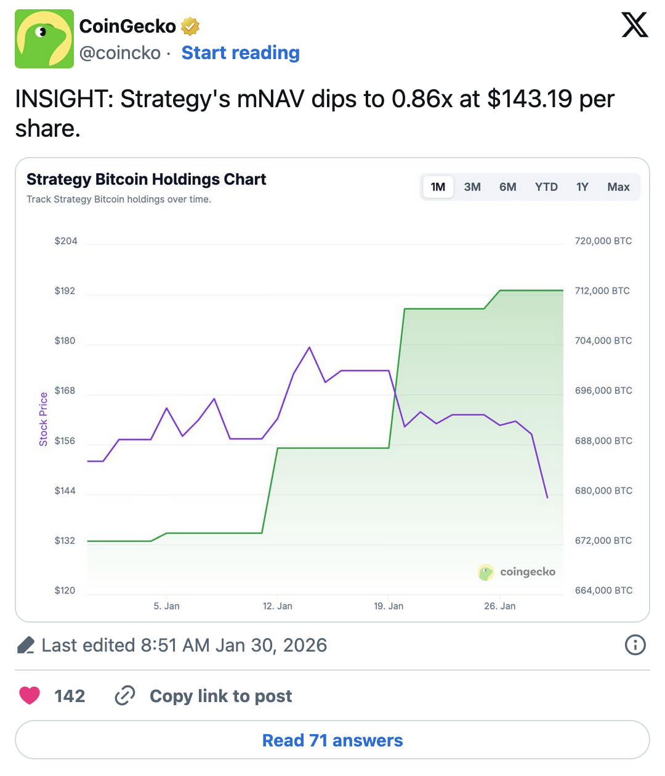Click the copy link chain icon

pos(124,695)
